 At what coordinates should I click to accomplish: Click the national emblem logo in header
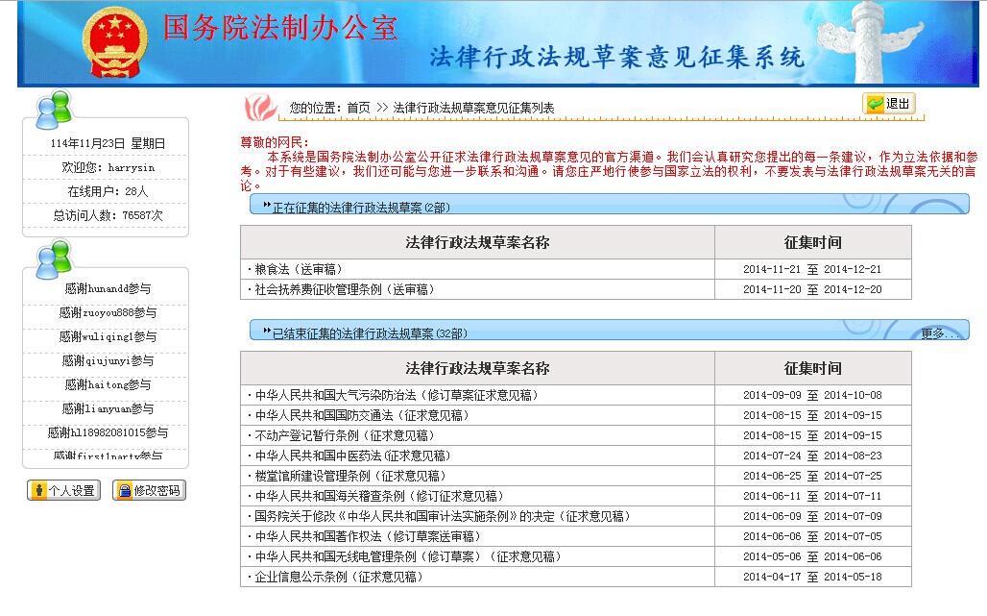pos(114,42)
